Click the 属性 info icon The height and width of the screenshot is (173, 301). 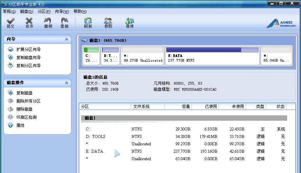[x=10, y=125]
